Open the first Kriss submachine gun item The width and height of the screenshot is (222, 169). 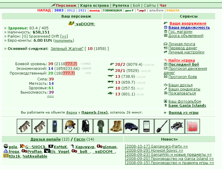pos(24,126)
